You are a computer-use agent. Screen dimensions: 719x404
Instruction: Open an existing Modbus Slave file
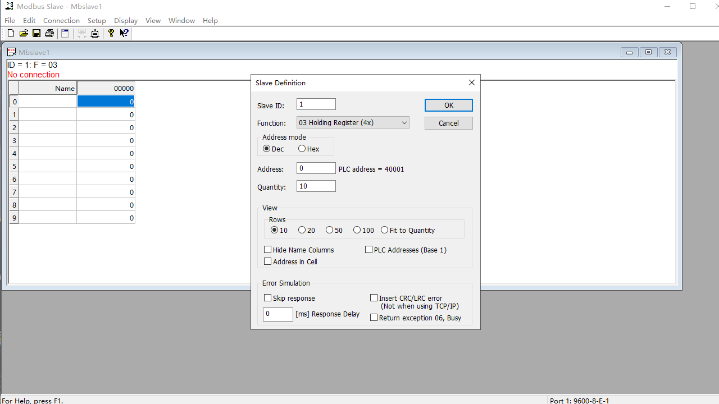24,33
